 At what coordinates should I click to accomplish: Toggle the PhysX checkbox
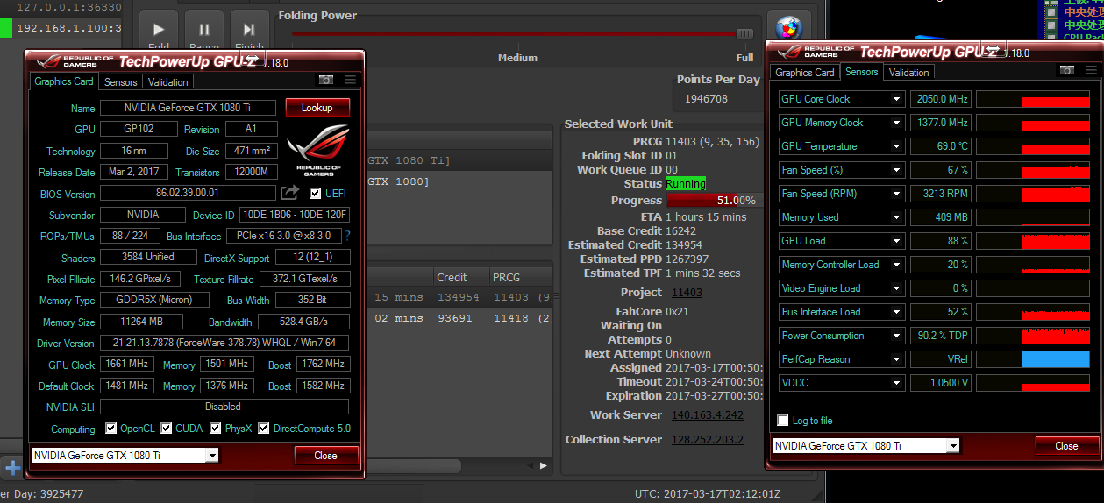pyautogui.click(x=216, y=429)
